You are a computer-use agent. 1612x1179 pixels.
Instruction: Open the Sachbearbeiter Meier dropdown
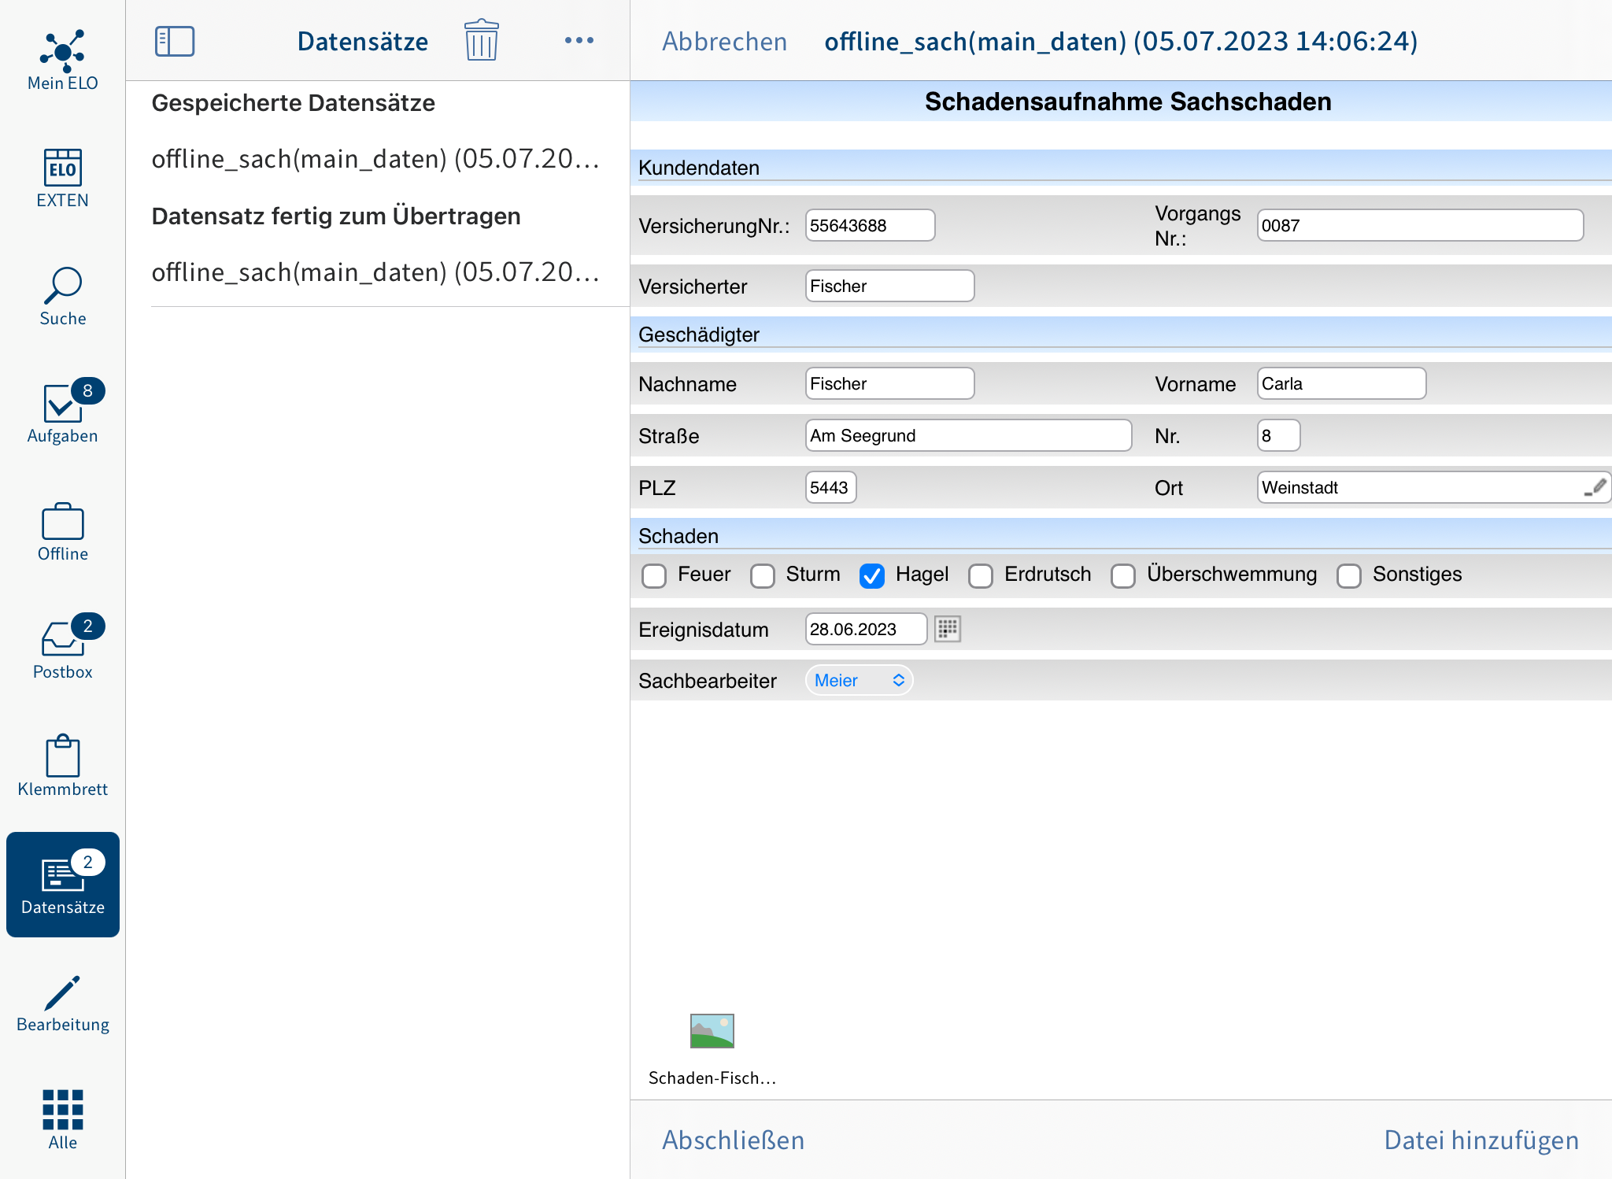859,680
